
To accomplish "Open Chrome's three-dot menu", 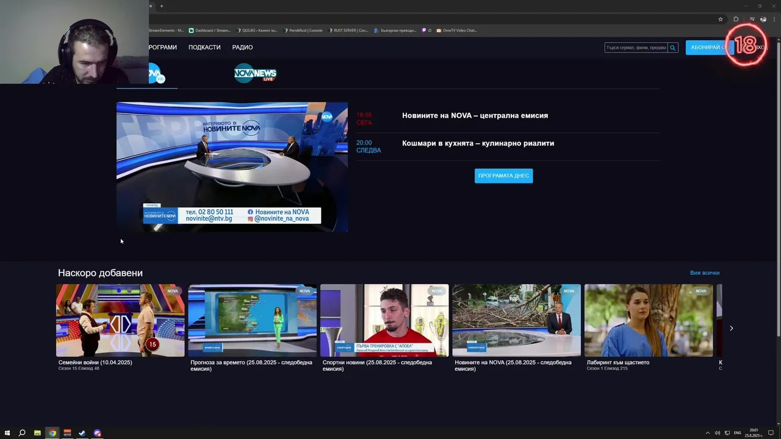I will [774, 19].
